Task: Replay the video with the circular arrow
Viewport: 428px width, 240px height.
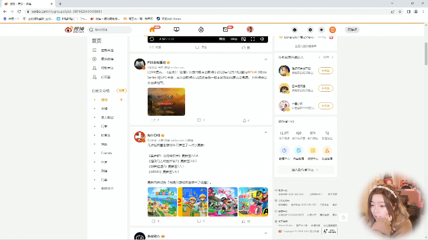Action: [x=152, y=39]
